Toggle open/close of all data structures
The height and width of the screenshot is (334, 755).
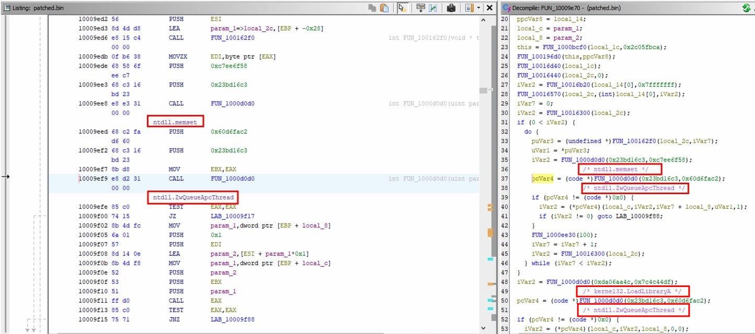(421, 8)
